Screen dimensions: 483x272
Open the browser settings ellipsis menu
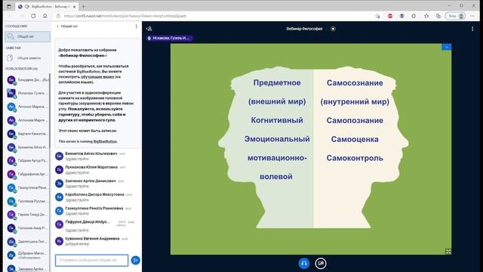coord(472,16)
